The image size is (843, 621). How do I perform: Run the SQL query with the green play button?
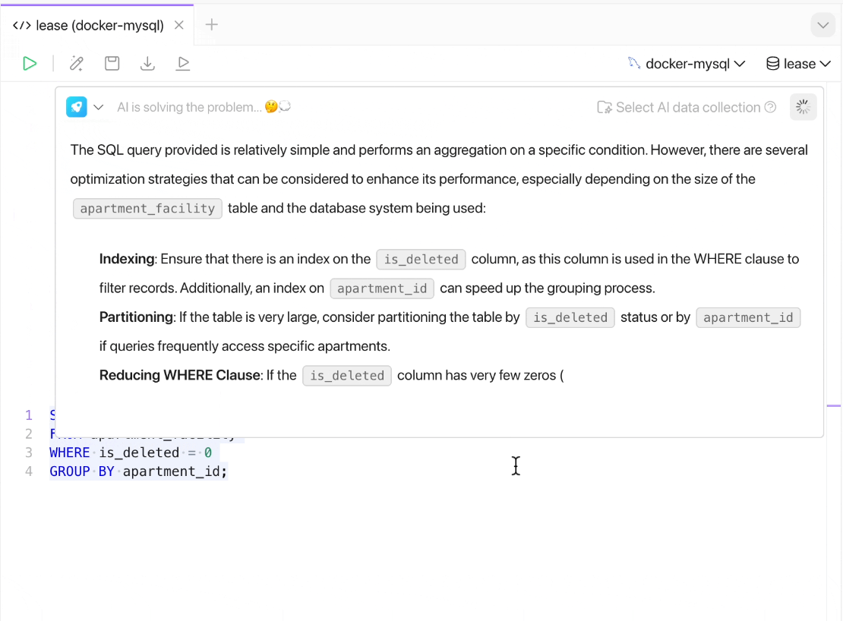(x=30, y=64)
